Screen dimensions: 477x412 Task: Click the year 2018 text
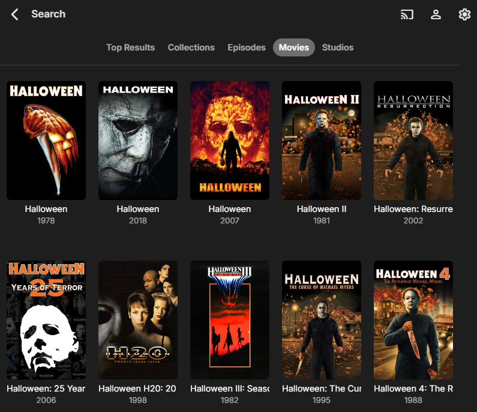(x=138, y=220)
